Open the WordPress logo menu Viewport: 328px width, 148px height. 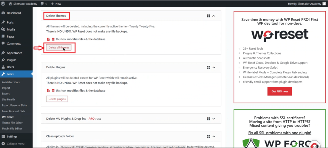click(x=3, y=4)
